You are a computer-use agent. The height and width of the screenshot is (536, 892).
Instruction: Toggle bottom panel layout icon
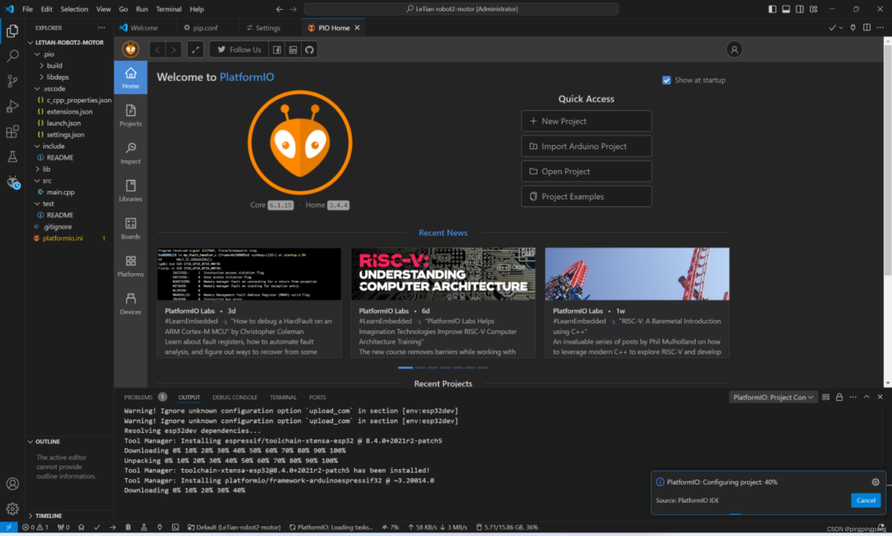click(786, 9)
